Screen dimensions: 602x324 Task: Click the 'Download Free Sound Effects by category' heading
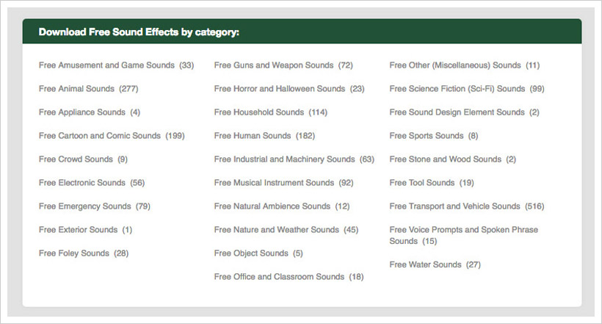pos(139,32)
